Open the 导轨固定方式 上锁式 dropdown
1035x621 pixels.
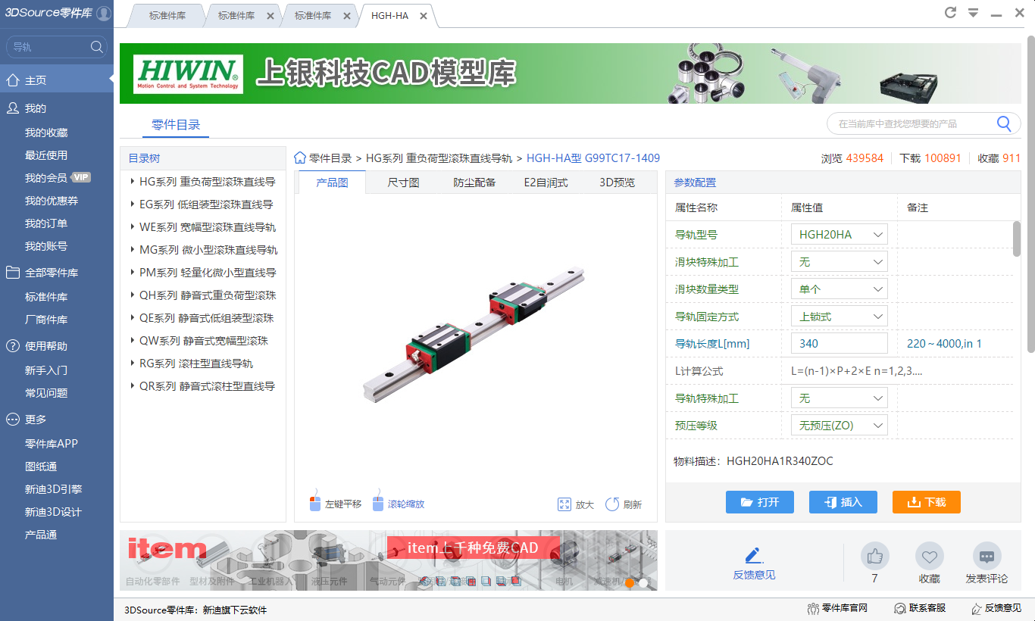pyautogui.click(x=839, y=317)
